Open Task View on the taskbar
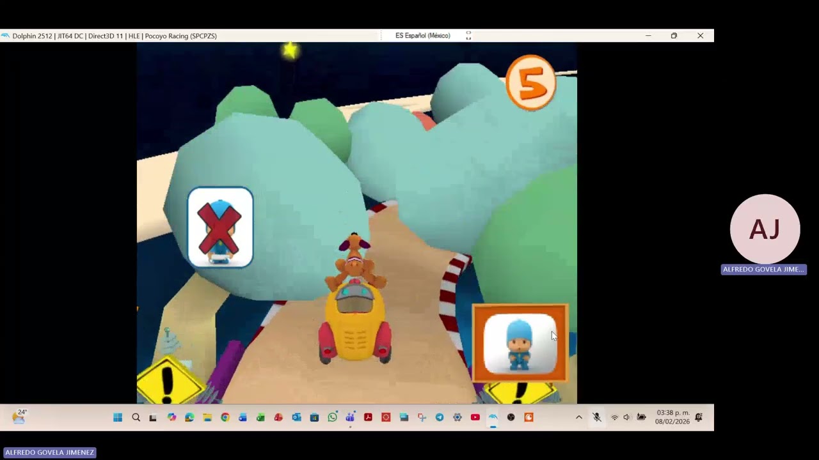This screenshot has height=460, width=819. click(153, 417)
